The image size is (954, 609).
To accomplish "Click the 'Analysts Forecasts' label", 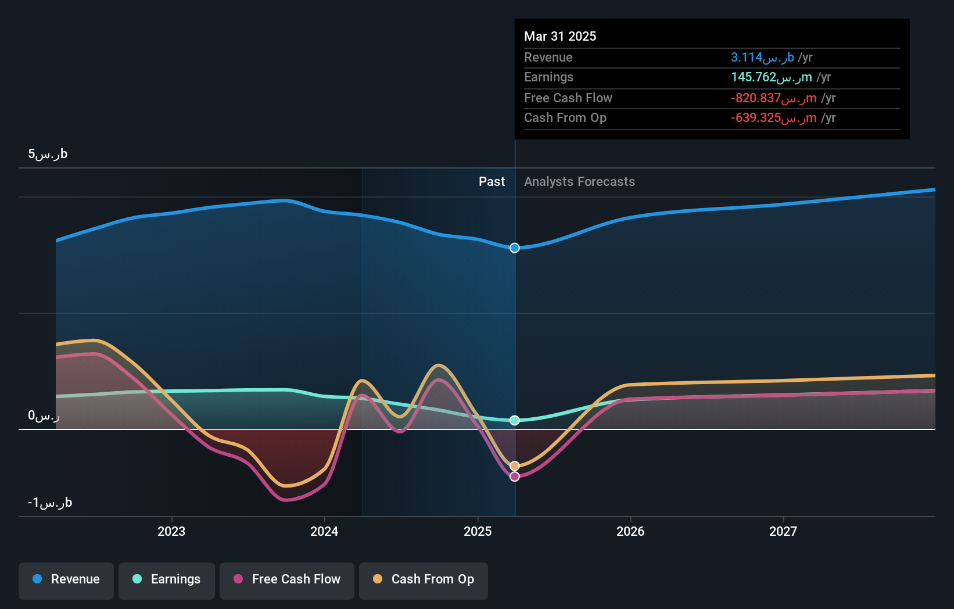I will (x=579, y=182).
